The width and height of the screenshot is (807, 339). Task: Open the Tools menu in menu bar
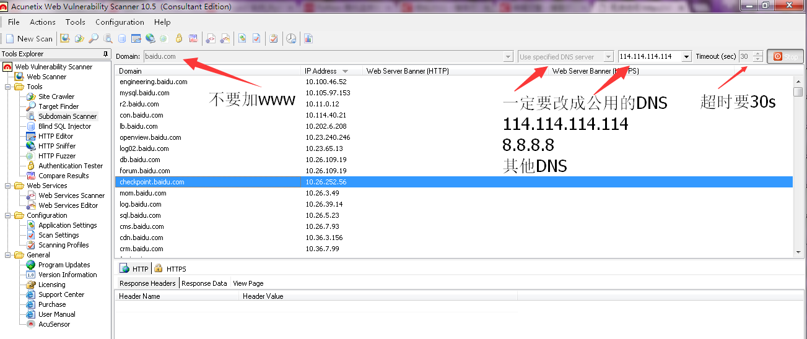pos(75,22)
